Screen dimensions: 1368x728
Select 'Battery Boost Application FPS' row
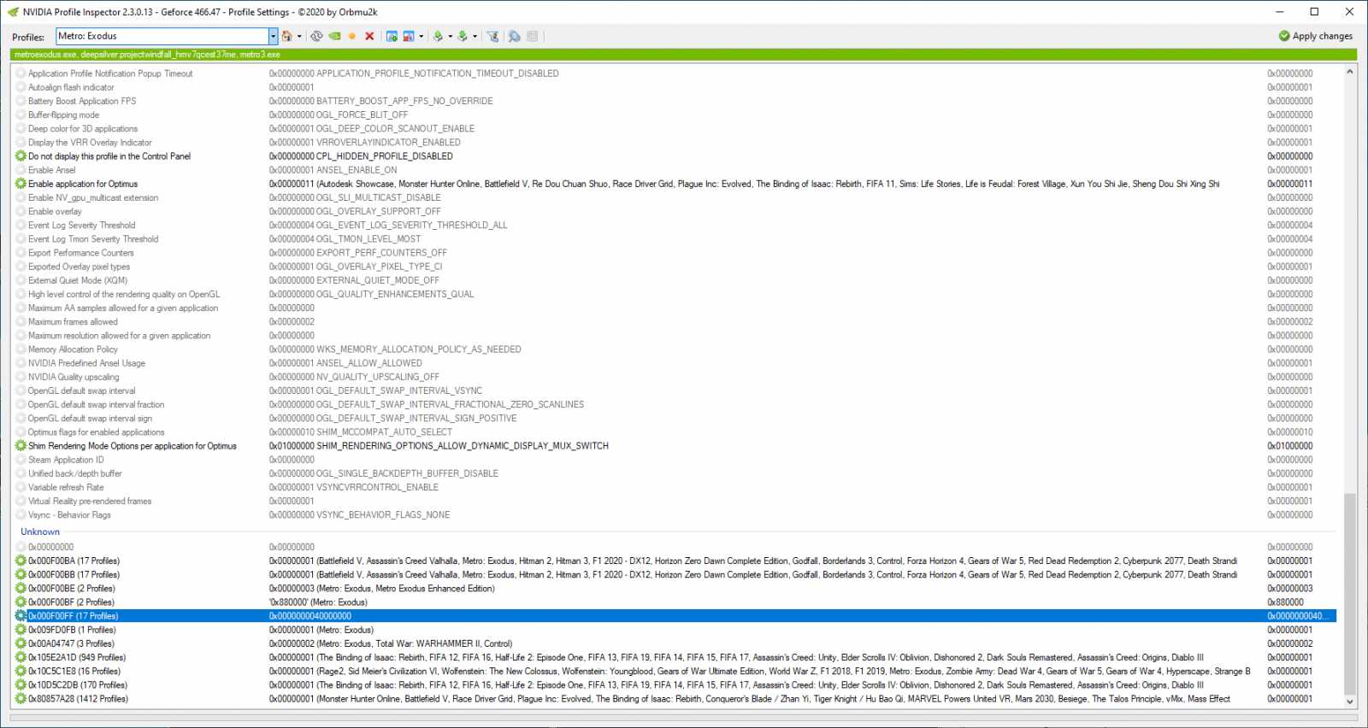tap(675, 101)
